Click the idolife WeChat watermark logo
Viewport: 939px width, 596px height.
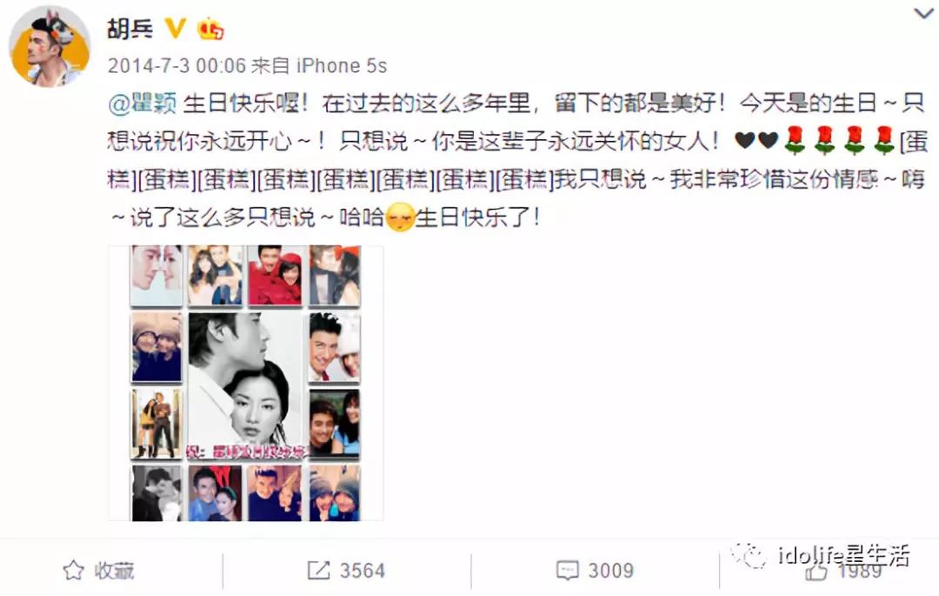tap(749, 554)
